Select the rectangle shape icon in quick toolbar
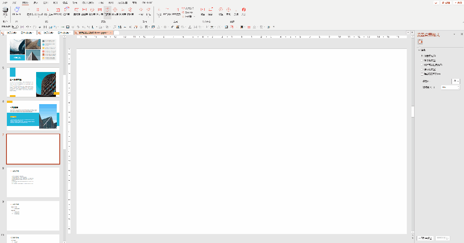This screenshot has width=464, height=243. point(68,27)
